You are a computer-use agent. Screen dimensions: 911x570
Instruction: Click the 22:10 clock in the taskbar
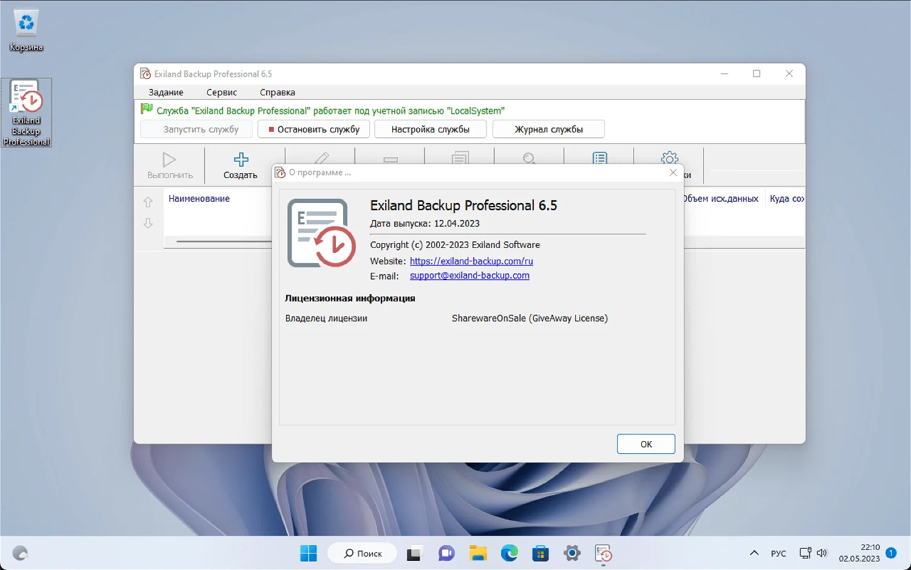coord(859,553)
